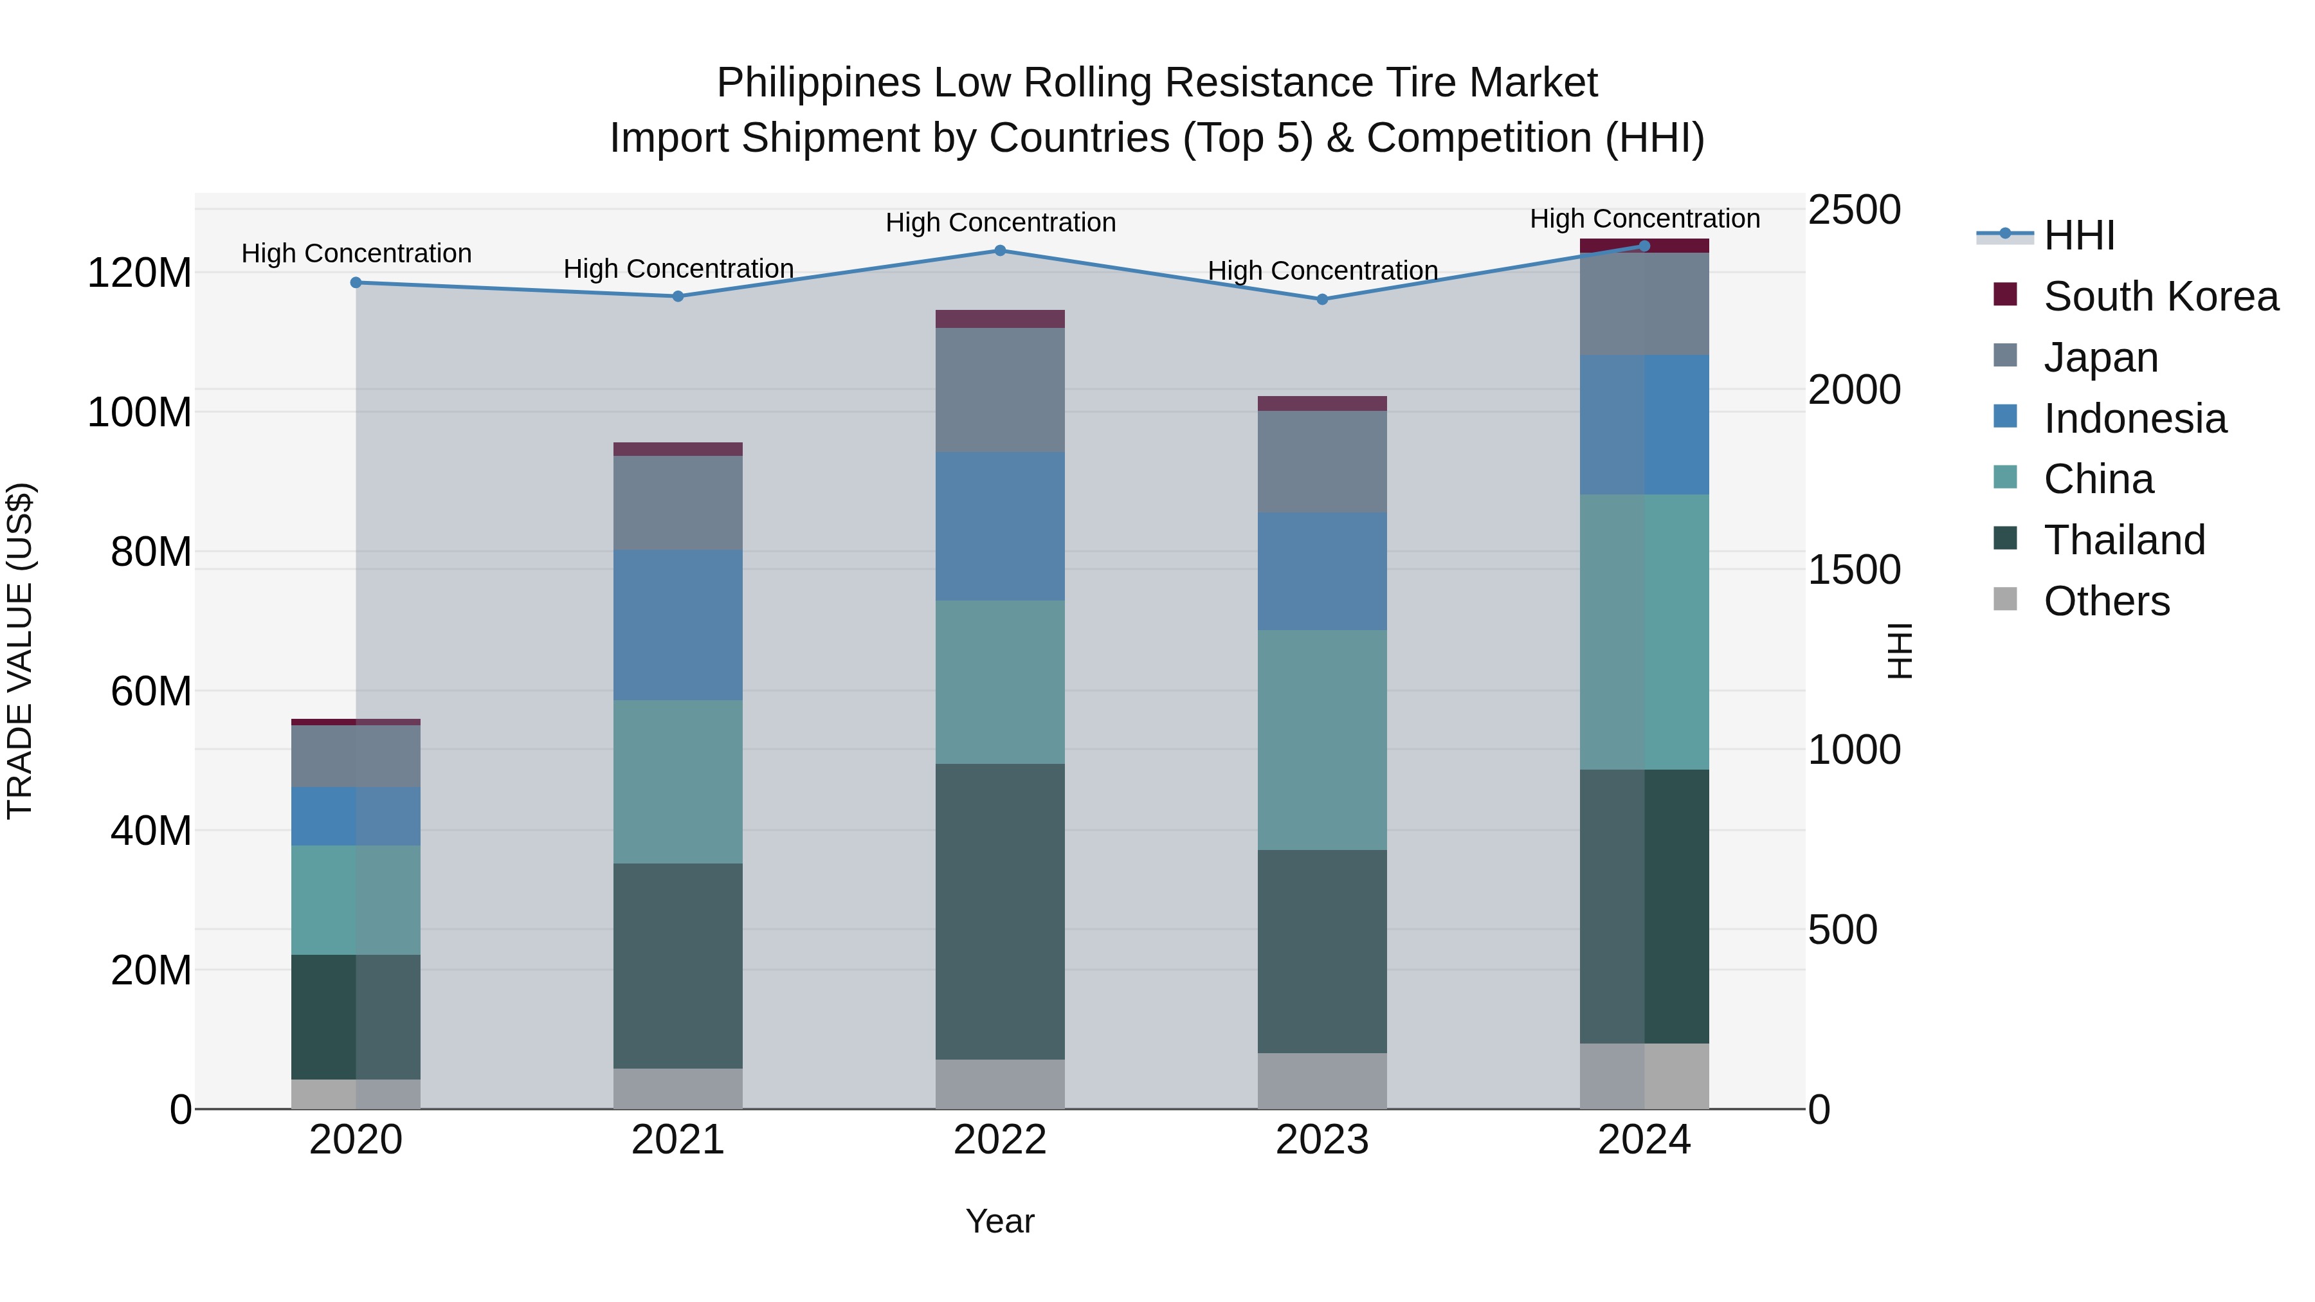Click Thailand segment of 2022 bar

tap(1000, 911)
